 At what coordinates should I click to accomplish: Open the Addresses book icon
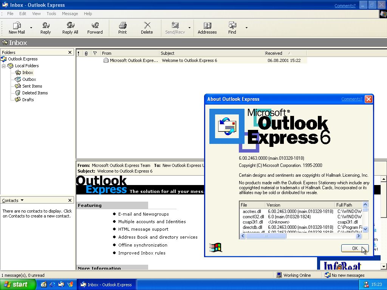tap(207, 26)
